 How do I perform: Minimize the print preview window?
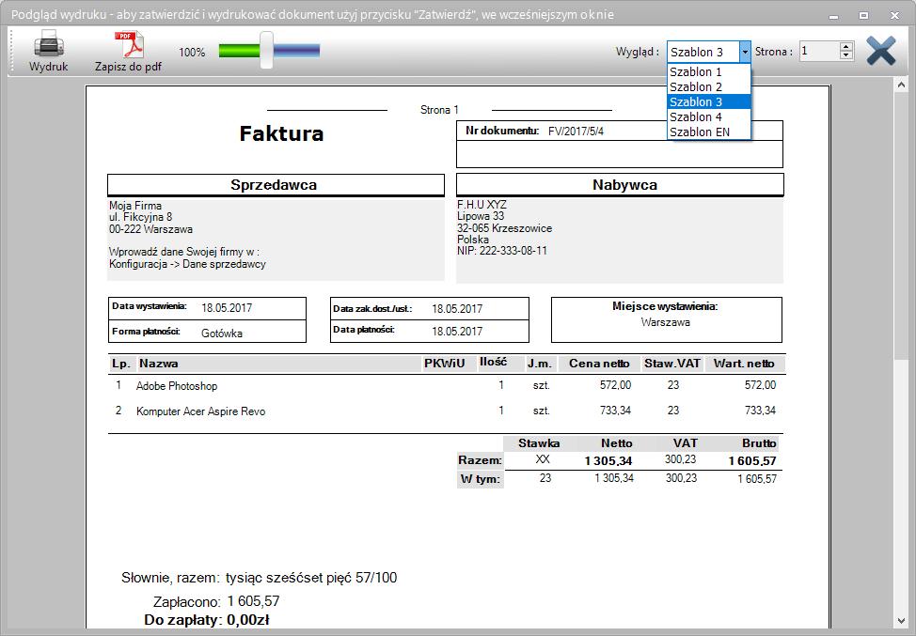pos(833,16)
